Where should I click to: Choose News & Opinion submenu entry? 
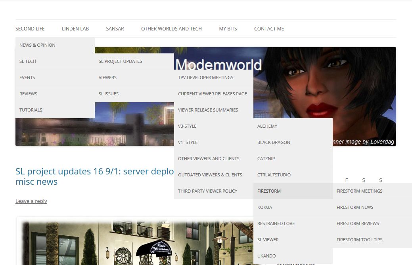tap(37, 45)
